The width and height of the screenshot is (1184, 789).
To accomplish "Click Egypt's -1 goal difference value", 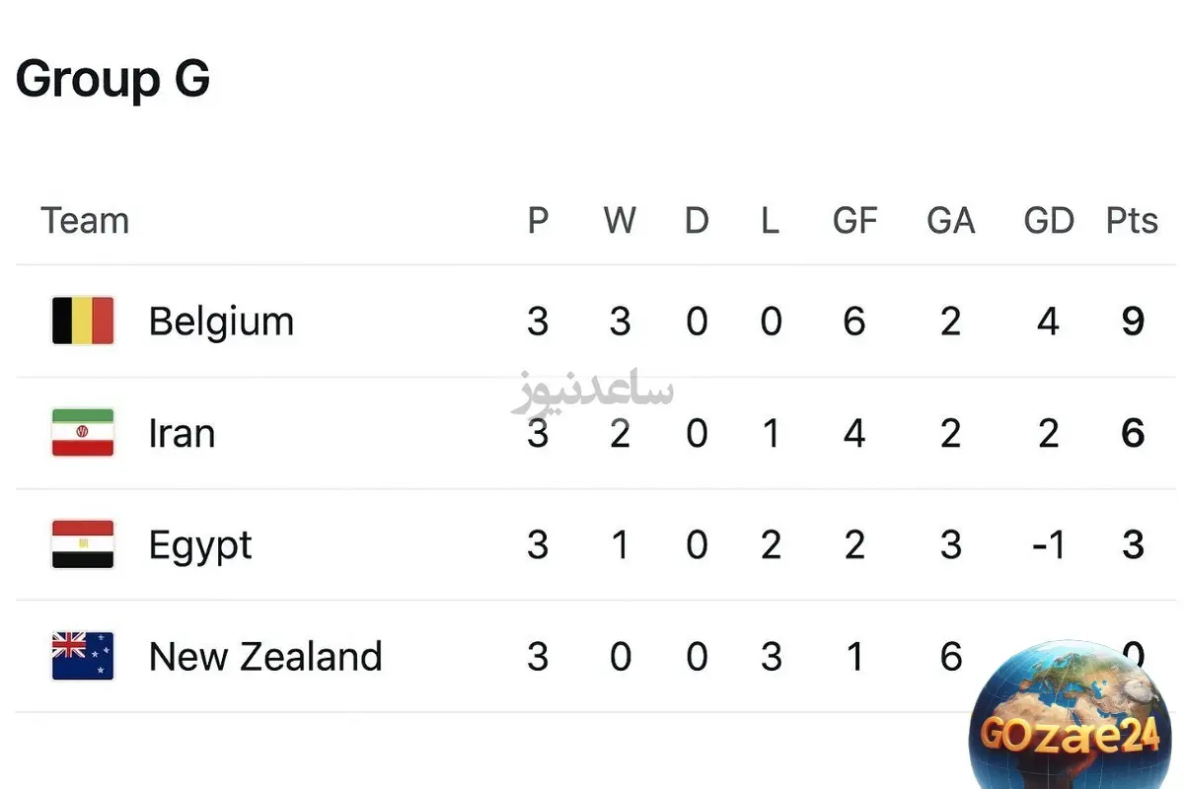I will pyautogui.click(x=1046, y=544).
